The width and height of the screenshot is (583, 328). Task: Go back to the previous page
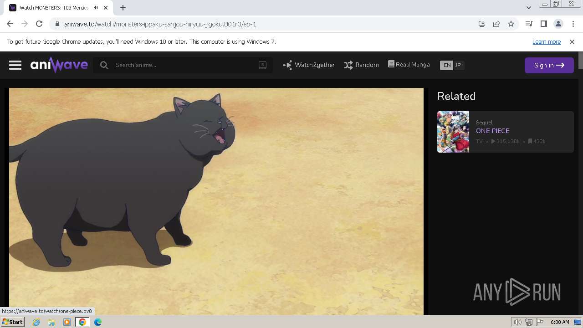click(x=10, y=24)
